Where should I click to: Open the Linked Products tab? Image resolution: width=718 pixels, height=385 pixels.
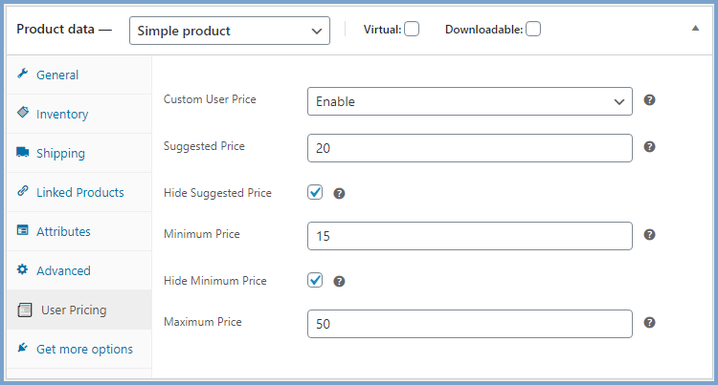79,192
